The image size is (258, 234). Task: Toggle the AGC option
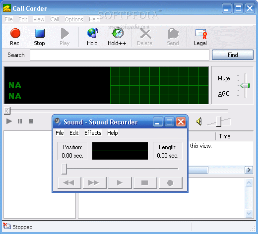[224, 94]
